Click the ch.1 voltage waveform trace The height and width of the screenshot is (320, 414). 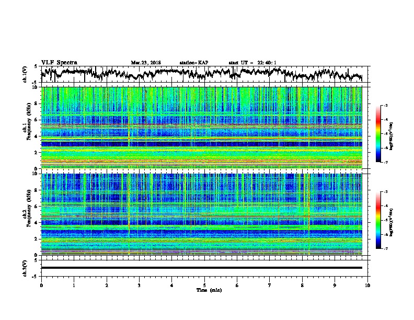point(201,74)
